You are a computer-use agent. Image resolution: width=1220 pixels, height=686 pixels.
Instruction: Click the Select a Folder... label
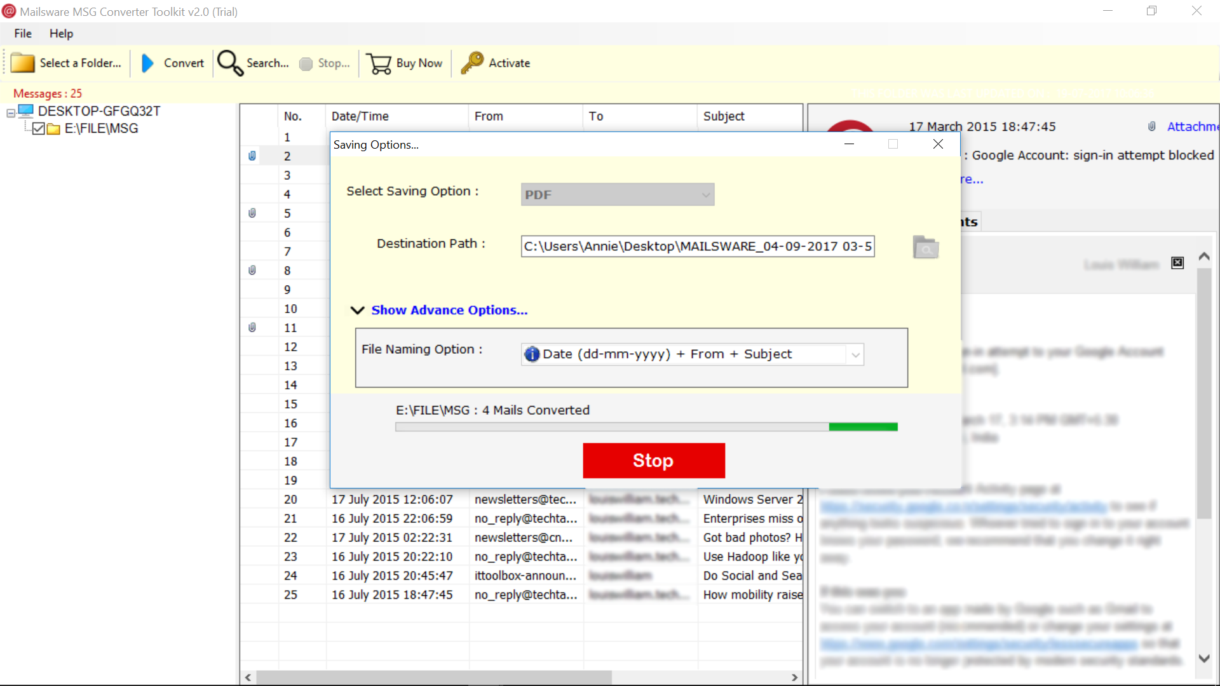pos(80,63)
